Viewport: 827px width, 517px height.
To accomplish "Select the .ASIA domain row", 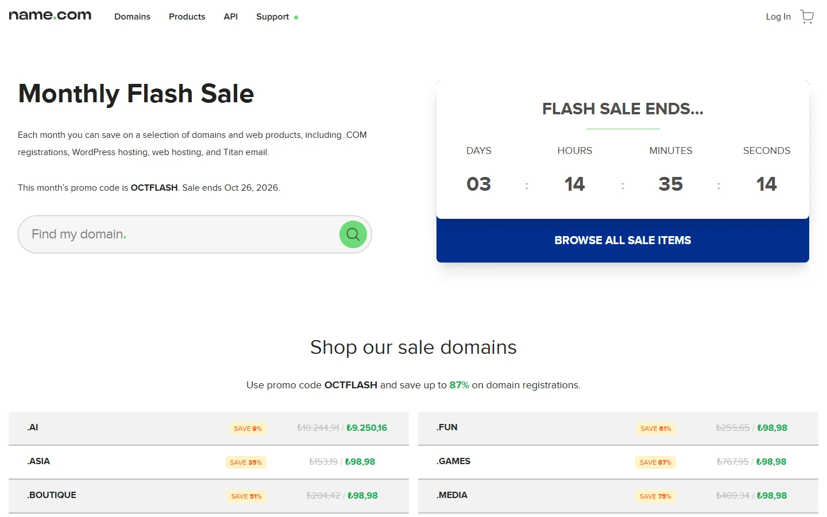I will 208,462.
